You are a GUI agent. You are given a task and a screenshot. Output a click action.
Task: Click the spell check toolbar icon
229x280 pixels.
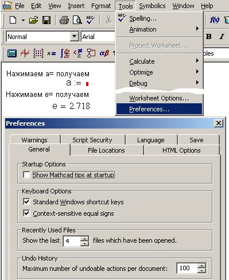[90, 20]
